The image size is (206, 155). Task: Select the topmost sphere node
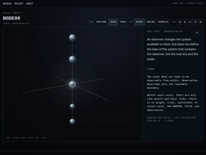72,38
